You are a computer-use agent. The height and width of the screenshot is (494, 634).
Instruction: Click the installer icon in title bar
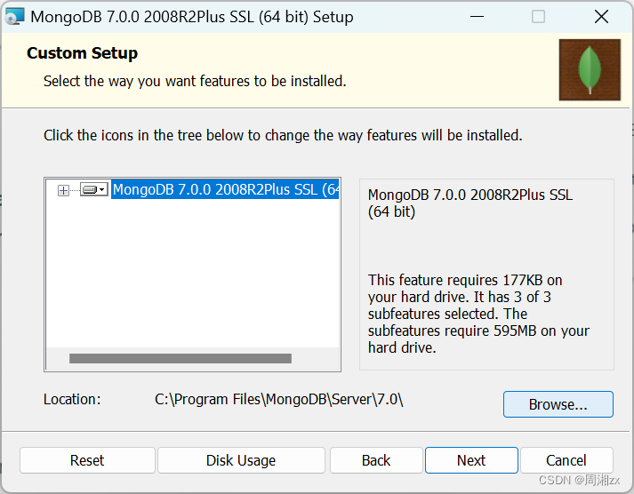pyautogui.click(x=14, y=17)
